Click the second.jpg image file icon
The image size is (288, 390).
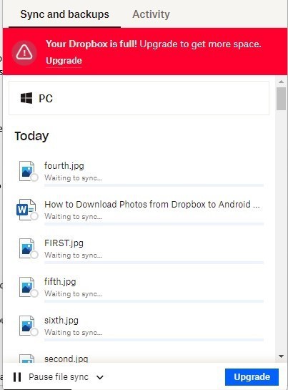(27, 359)
